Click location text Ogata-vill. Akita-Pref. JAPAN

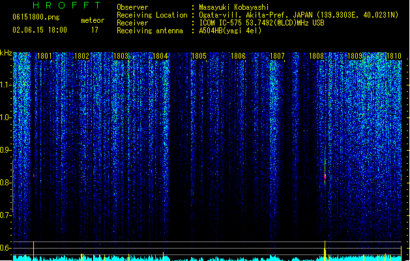(x=256, y=15)
